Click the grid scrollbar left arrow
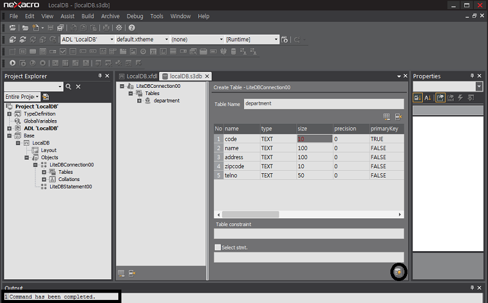The image size is (488, 303). pyautogui.click(x=218, y=215)
